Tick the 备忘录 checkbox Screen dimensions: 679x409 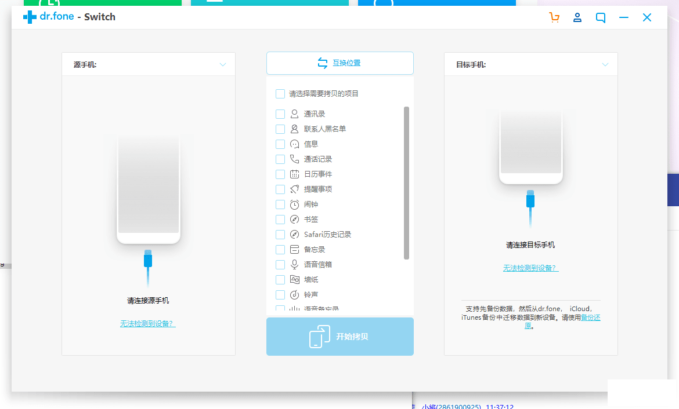tap(280, 250)
